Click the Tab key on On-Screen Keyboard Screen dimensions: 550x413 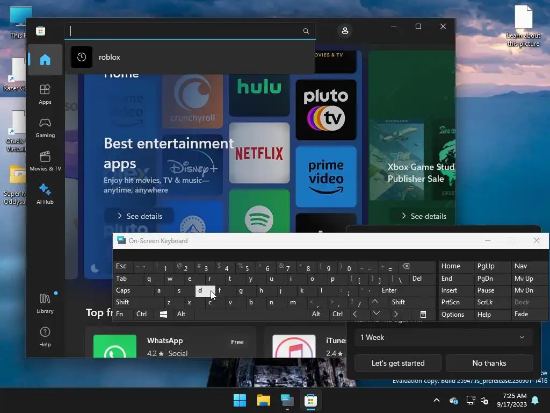[128, 279]
